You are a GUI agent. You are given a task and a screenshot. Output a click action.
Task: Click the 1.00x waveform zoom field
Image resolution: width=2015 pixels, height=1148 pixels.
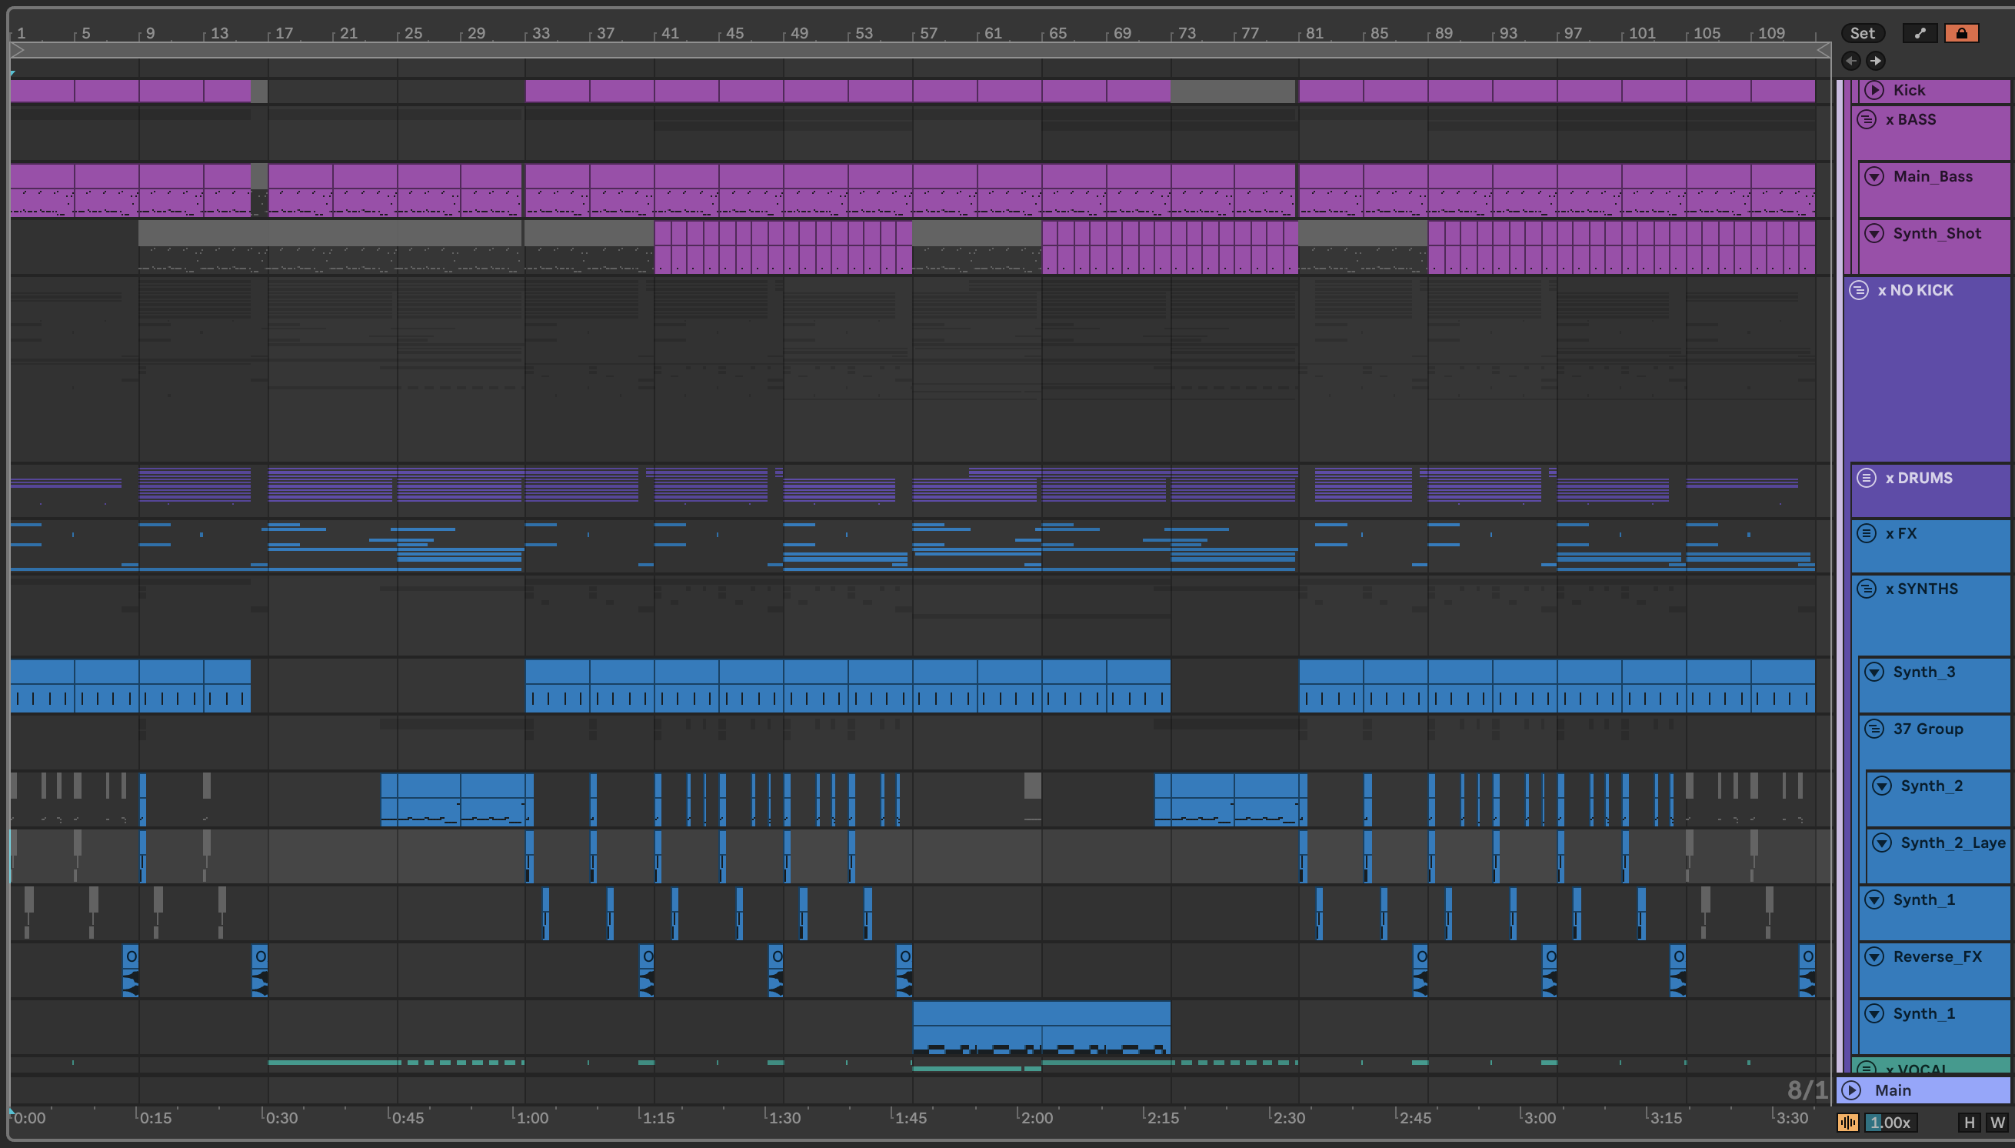(x=1890, y=1122)
